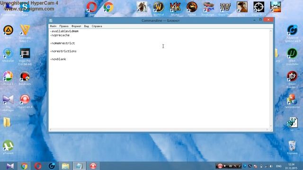Click the Chrome taskbar button

pos(24,166)
